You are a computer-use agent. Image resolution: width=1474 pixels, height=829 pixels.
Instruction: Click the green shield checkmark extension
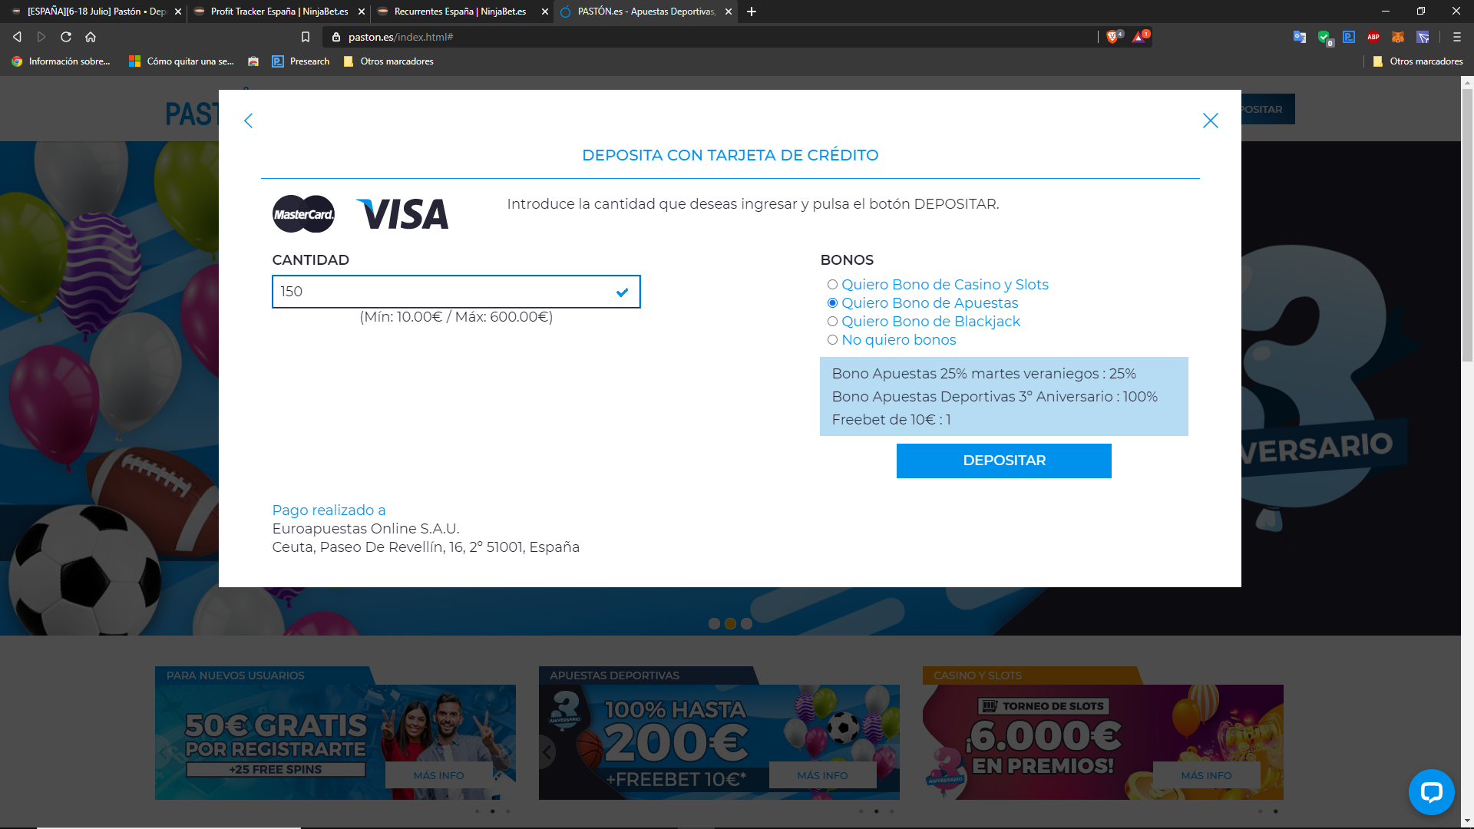click(1324, 37)
